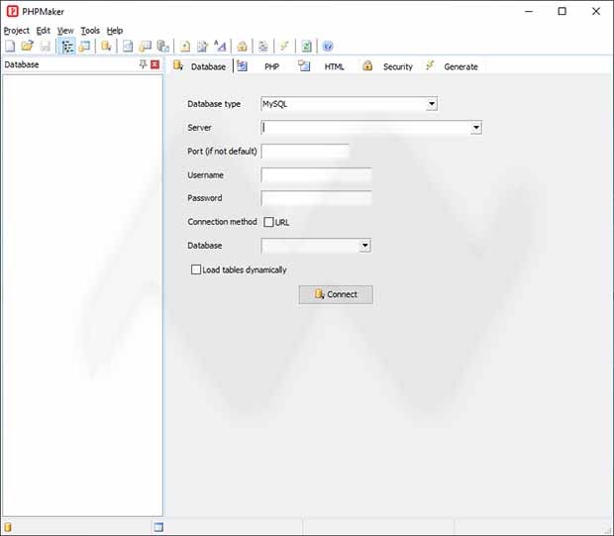Click the blue round help toolbar icon

[328, 47]
